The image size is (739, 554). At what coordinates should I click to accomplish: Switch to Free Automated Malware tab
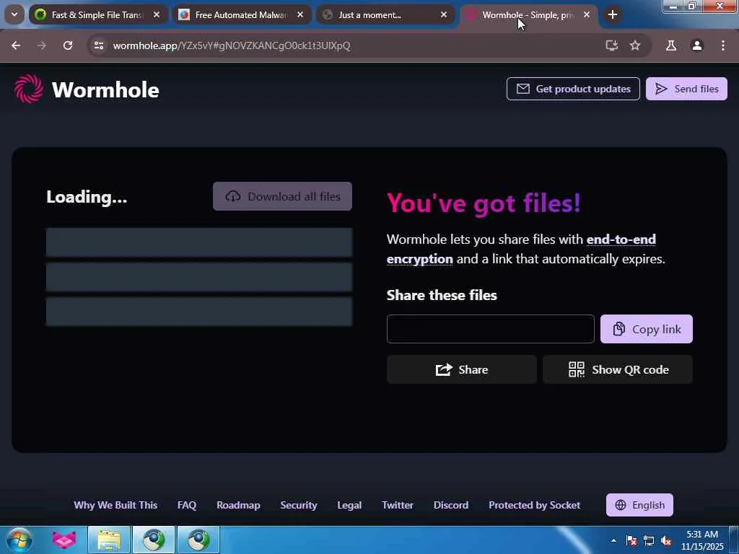tap(241, 14)
